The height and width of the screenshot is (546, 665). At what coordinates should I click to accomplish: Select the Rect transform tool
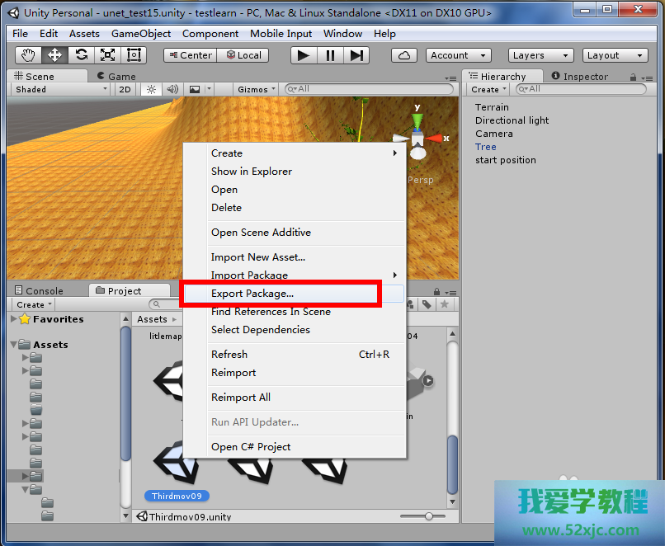(x=134, y=55)
